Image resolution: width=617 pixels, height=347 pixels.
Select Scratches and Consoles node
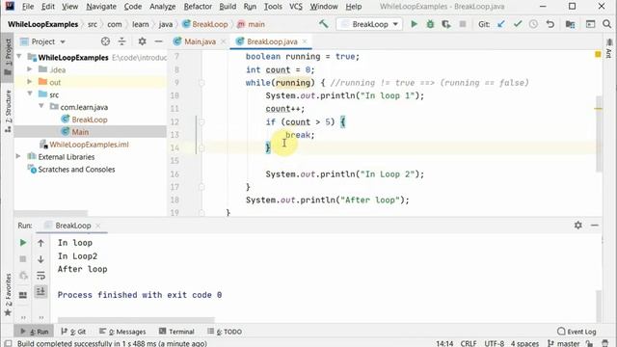[x=76, y=170]
